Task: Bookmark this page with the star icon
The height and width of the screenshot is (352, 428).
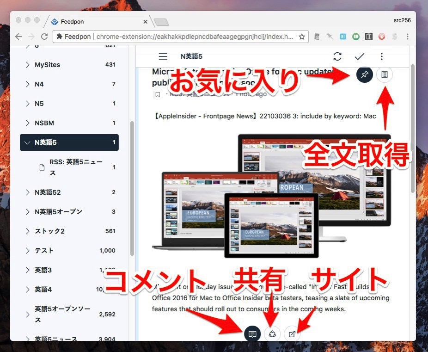Action: [x=302, y=37]
